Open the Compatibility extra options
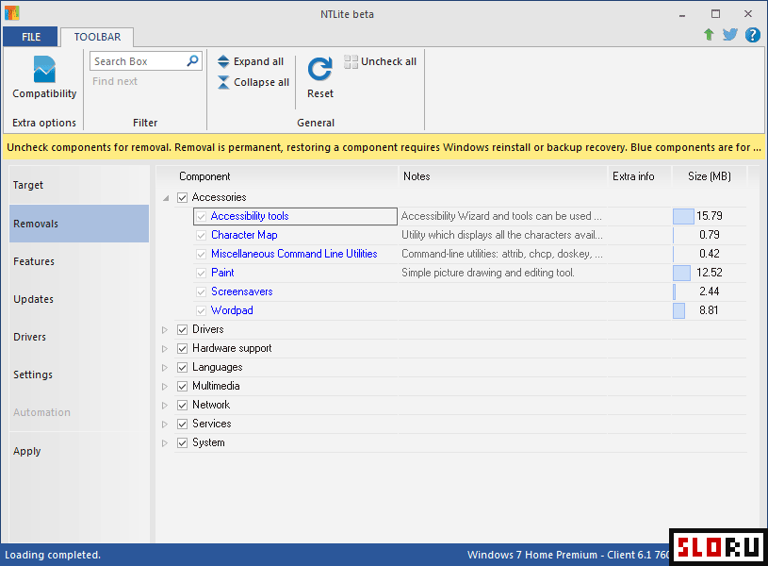Image resolution: width=768 pixels, height=566 pixels. click(x=44, y=77)
